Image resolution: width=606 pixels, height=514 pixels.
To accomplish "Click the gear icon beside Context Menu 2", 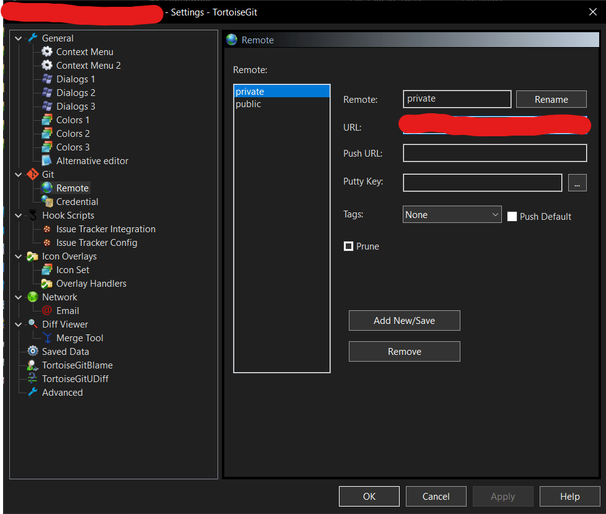I will (47, 65).
